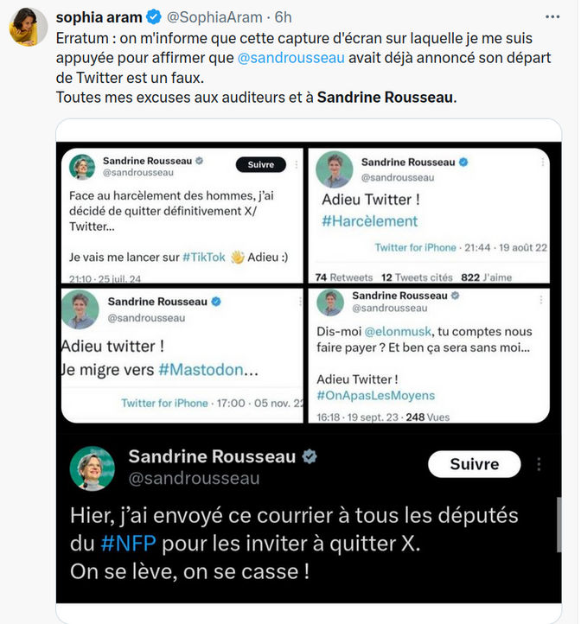Click the verified badge in the dark tweet
The width and height of the screenshot is (581, 624).
tap(310, 456)
